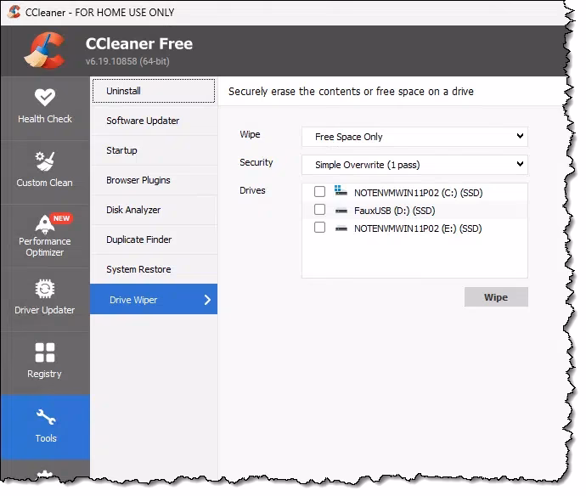Screen dimensions: 586x496
Task: Open the Health Check section
Action: [x=45, y=108]
